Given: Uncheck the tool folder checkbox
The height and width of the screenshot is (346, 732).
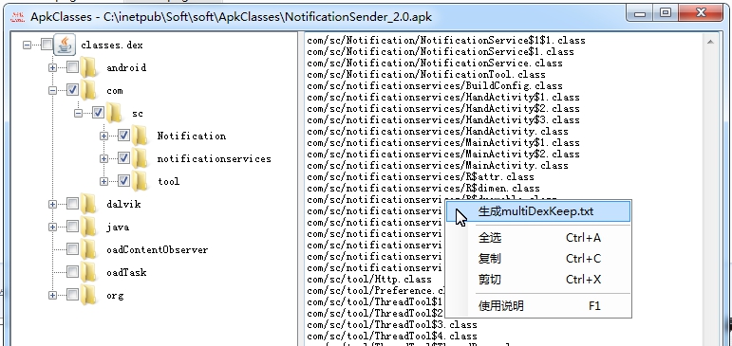Looking at the screenshot, I should [x=123, y=181].
